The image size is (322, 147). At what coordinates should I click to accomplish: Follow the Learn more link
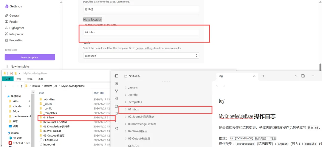123,2
